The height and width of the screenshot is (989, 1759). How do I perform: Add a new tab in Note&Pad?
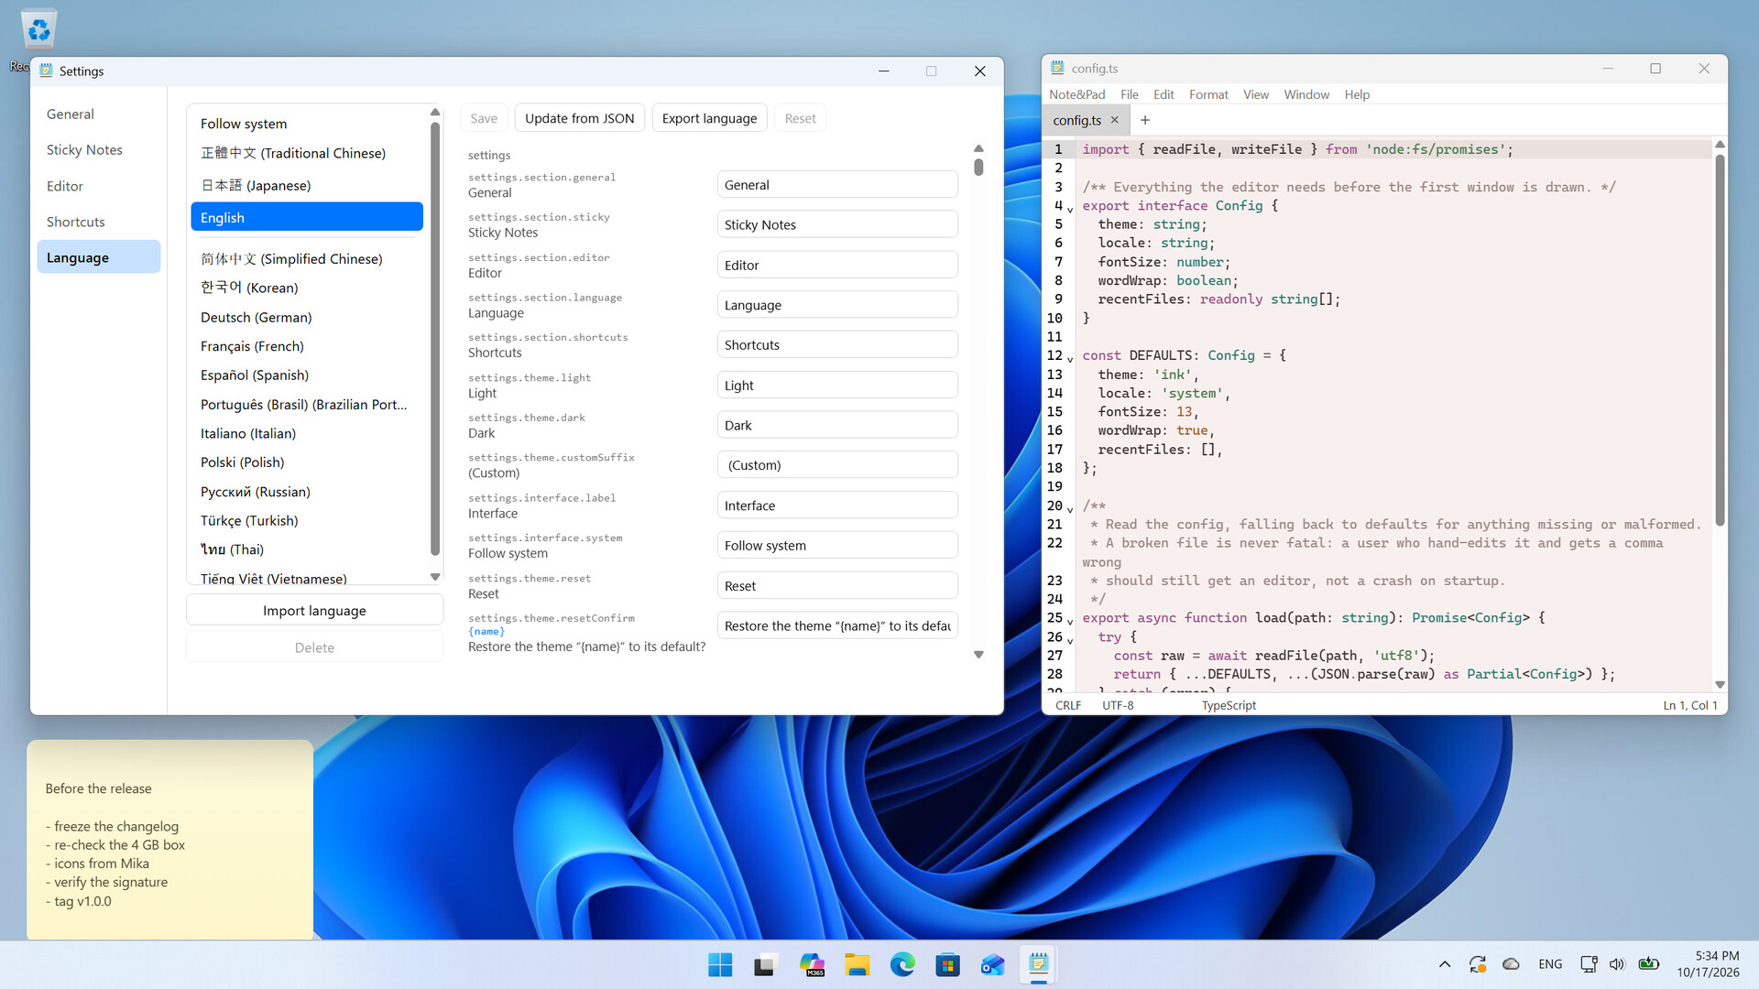(1145, 120)
